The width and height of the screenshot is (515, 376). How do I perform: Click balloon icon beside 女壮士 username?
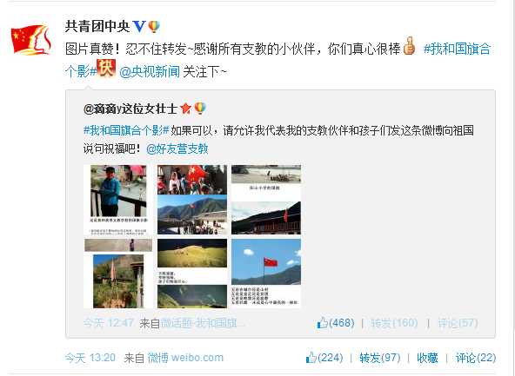pyautogui.click(x=200, y=109)
